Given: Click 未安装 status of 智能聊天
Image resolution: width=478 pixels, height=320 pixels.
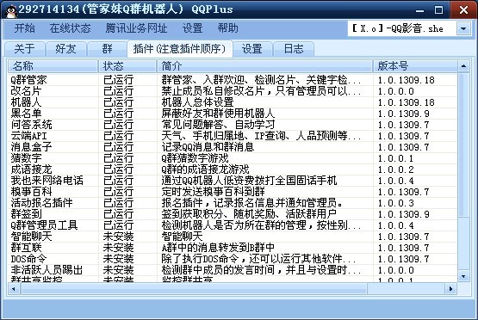Looking at the screenshot, I should pos(118,237).
